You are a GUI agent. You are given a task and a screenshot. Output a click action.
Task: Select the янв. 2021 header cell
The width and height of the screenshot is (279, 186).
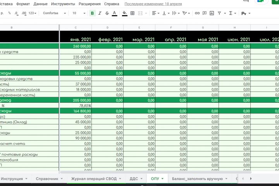[x=76, y=37]
